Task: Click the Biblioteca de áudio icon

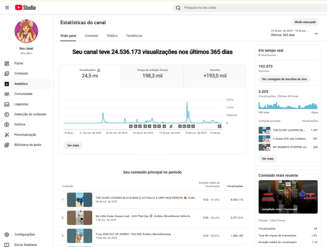Action: click(x=7, y=145)
